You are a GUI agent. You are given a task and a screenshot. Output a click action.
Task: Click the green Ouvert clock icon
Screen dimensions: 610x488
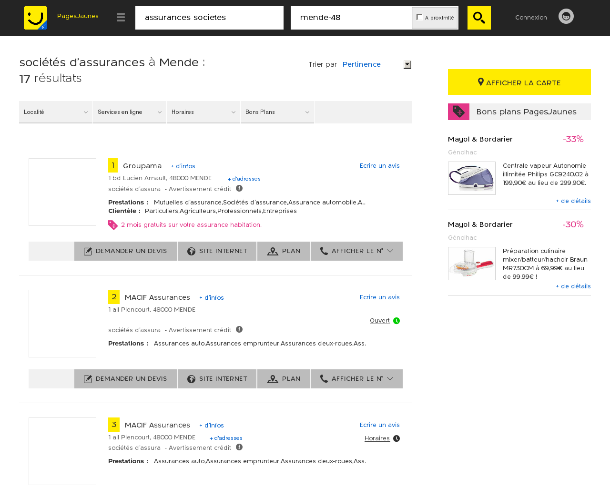pos(396,321)
